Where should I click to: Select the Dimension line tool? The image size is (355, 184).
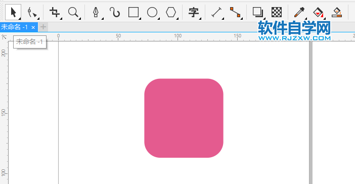(x=216, y=12)
